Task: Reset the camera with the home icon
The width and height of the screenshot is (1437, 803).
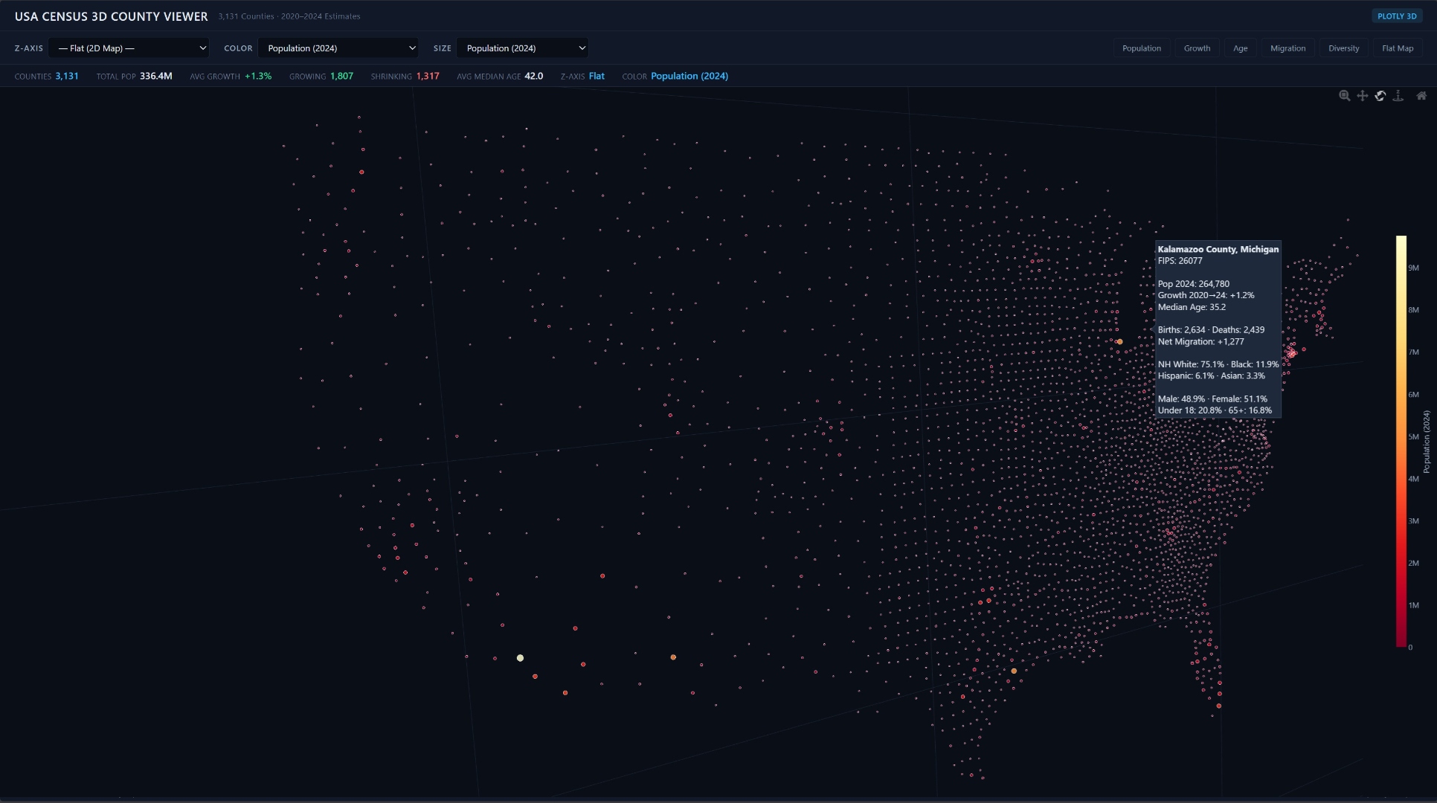Action: click(1421, 96)
